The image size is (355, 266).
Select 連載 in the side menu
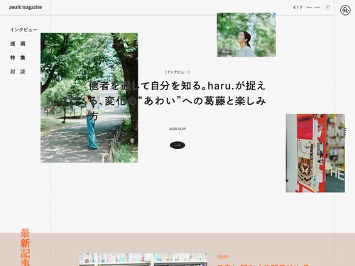click(18, 44)
